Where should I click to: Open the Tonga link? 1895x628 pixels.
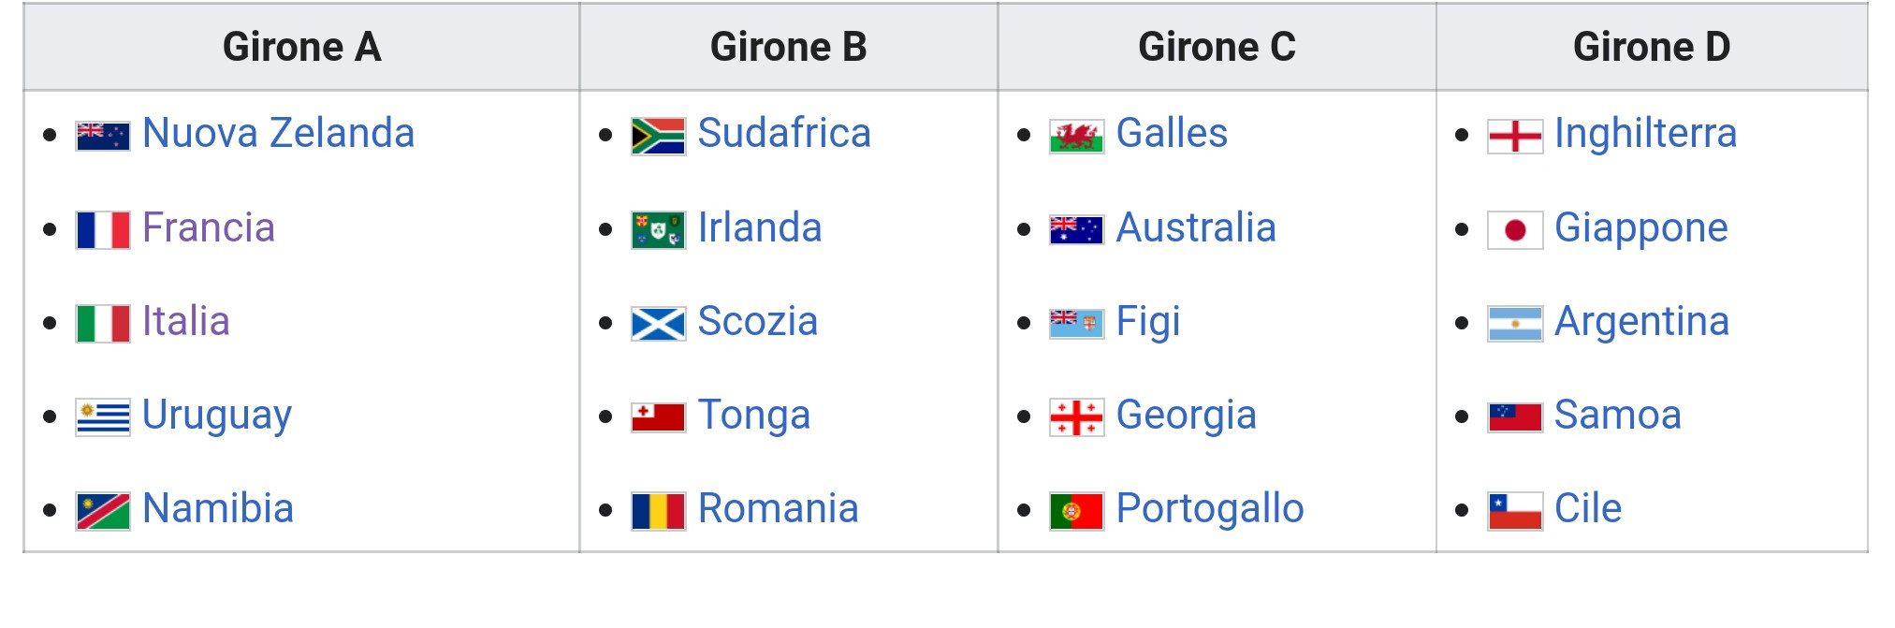(754, 415)
